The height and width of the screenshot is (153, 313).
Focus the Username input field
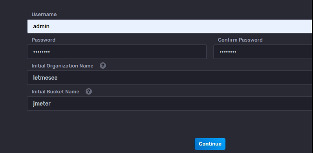pyautogui.click(x=170, y=26)
